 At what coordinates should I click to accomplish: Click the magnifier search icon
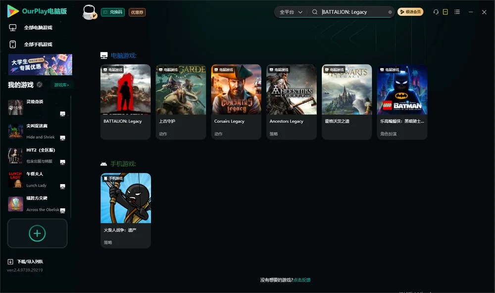click(x=315, y=12)
